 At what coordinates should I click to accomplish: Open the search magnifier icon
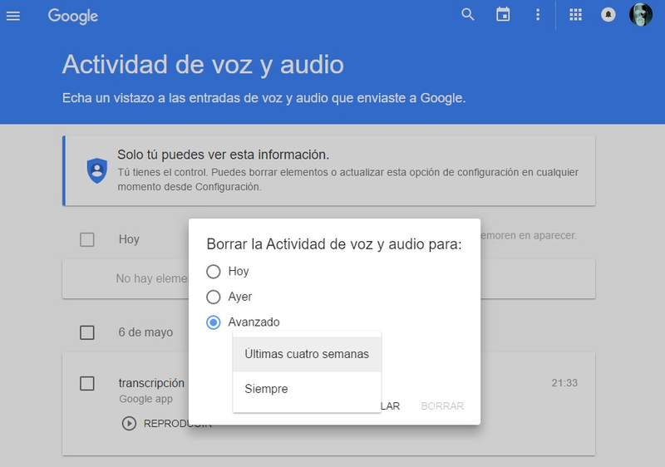click(x=468, y=15)
